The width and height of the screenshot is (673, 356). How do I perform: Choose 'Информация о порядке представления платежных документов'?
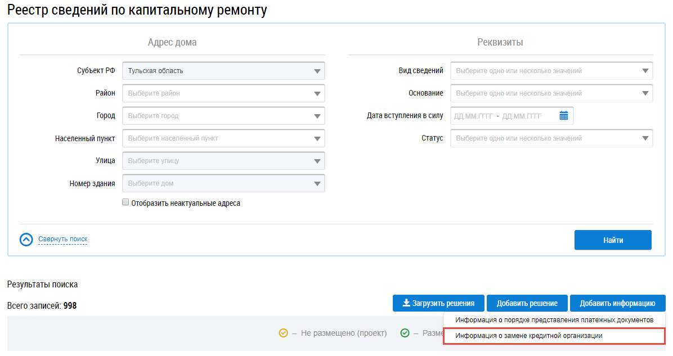point(554,320)
